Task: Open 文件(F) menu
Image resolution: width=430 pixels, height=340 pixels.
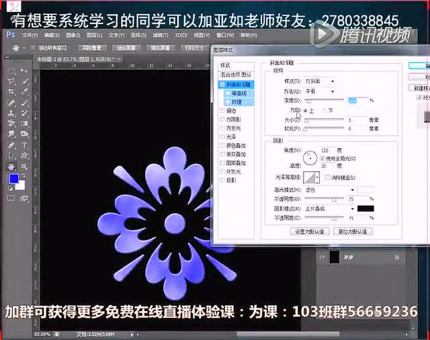Action: pos(30,35)
